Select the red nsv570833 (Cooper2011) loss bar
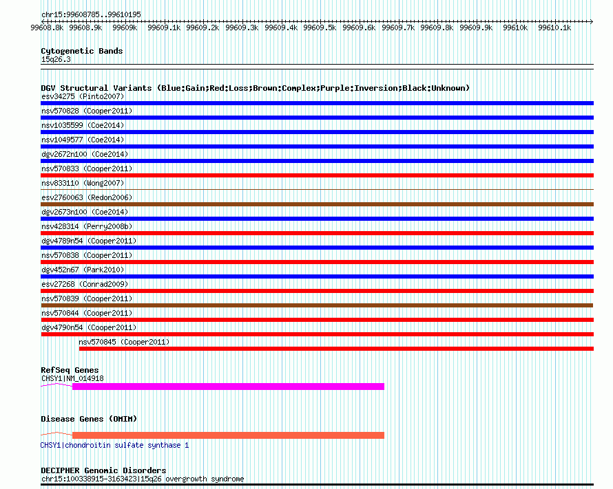The image size is (613, 489). [317, 175]
